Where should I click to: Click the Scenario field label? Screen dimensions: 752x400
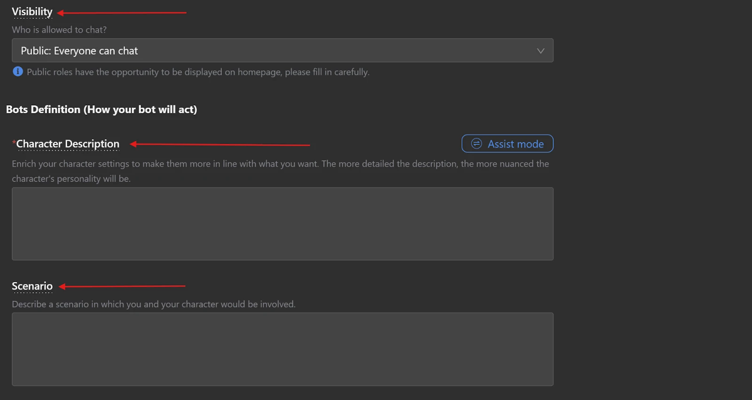coord(32,286)
